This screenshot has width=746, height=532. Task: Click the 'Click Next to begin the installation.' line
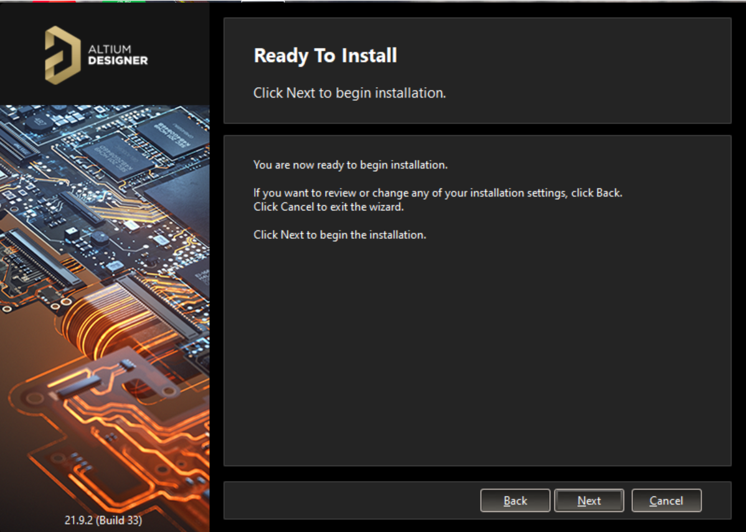pyautogui.click(x=340, y=235)
